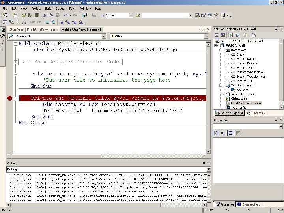
Task: Open the Debug configuration dropdown
Action: pyautogui.click(x=131, y=15)
